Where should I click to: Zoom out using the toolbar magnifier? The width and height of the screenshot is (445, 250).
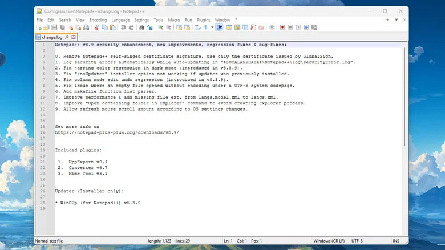pyautogui.click(x=168, y=27)
